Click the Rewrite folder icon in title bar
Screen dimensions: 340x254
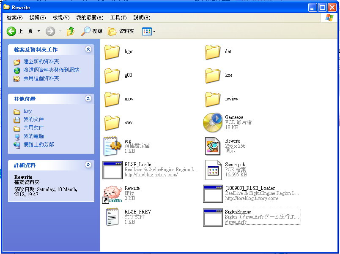(x=6, y=7)
